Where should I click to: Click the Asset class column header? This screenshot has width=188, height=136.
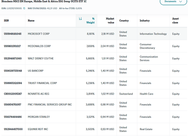click(x=175, y=20)
